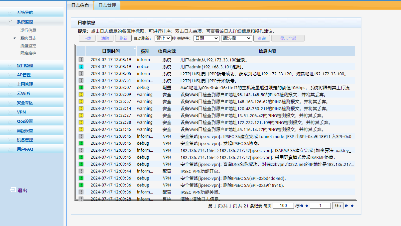This screenshot has height=226, width=401.
Task: Open 系统日志 submenu item
Action: [28, 38]
